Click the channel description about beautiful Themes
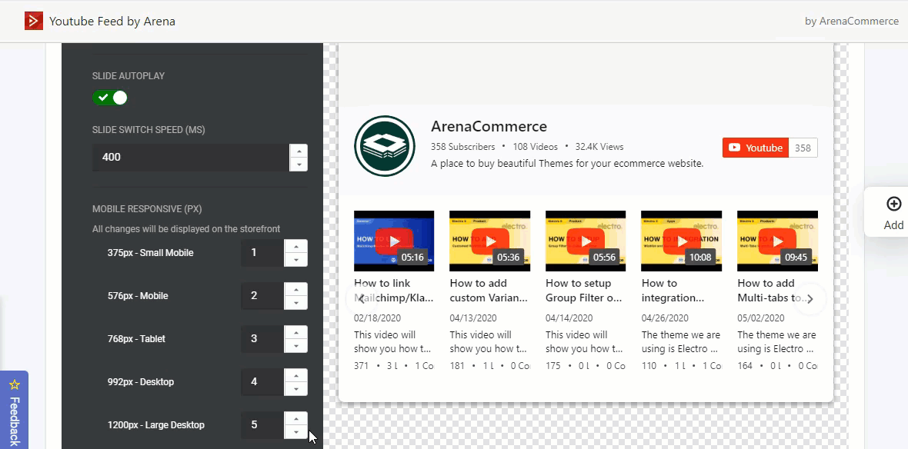908x449 pixels. click(567, 164)
